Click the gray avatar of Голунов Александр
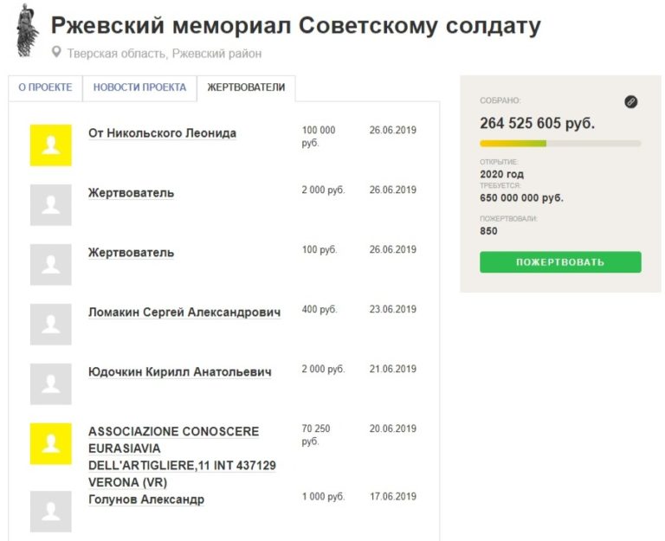Screen dimensions: 665x541 [51, 512]
